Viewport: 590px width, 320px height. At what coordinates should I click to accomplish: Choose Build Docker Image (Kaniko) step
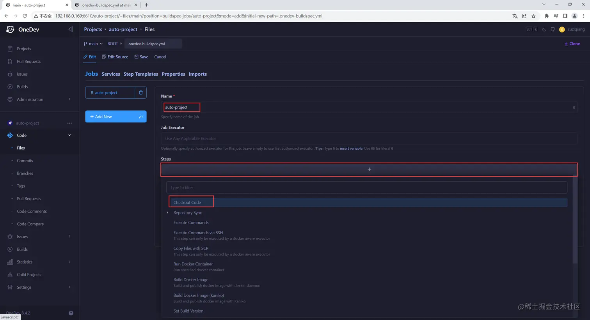pyautogui.click(x=199, y=295)
